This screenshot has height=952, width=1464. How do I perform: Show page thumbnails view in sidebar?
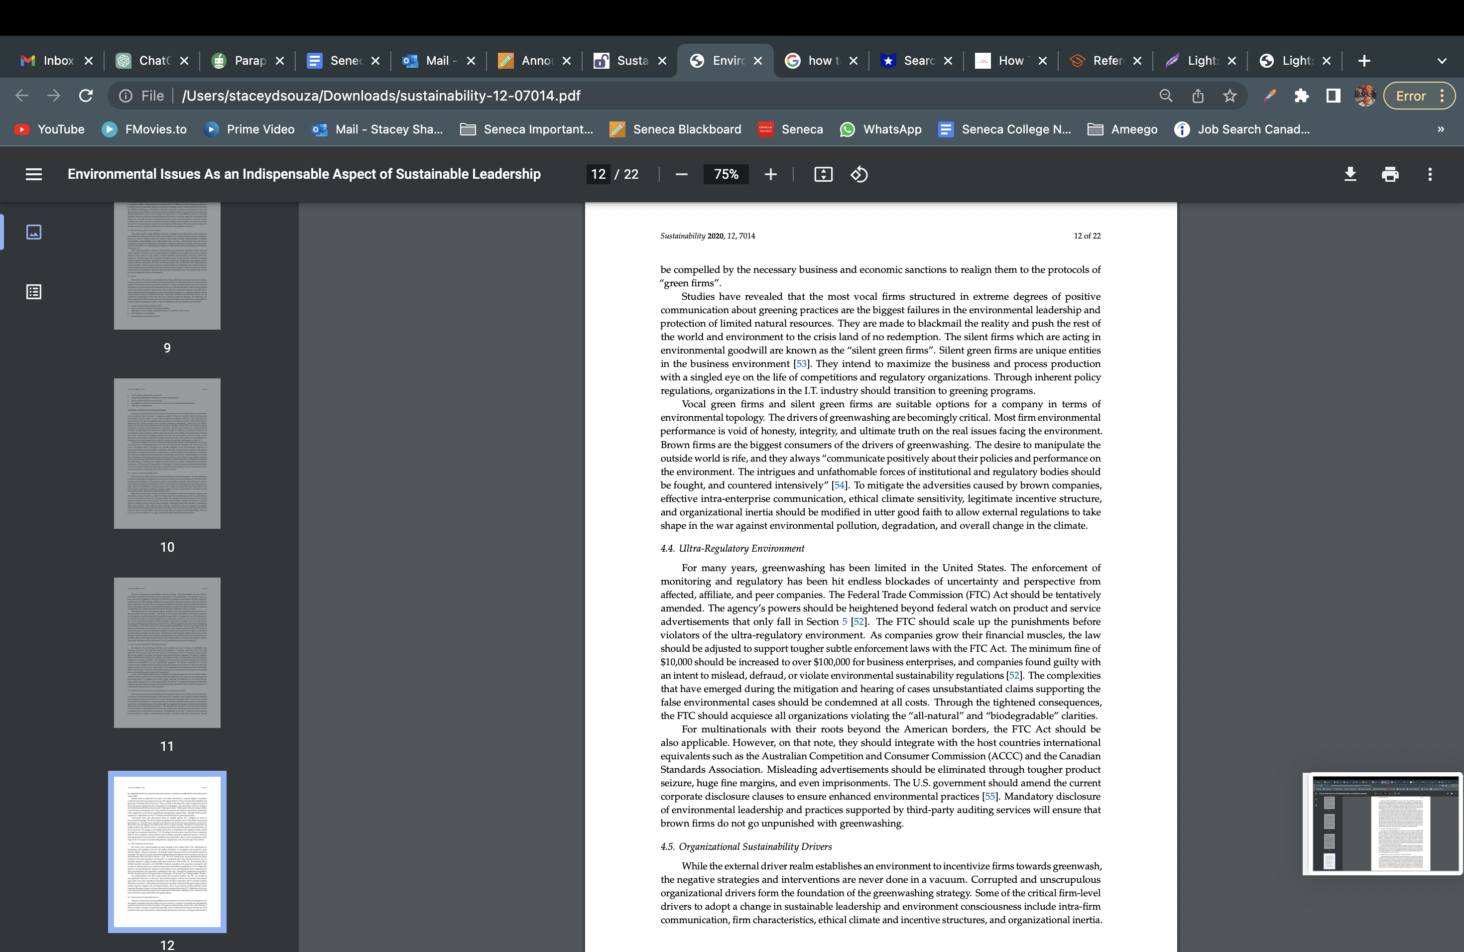[34, 232]
